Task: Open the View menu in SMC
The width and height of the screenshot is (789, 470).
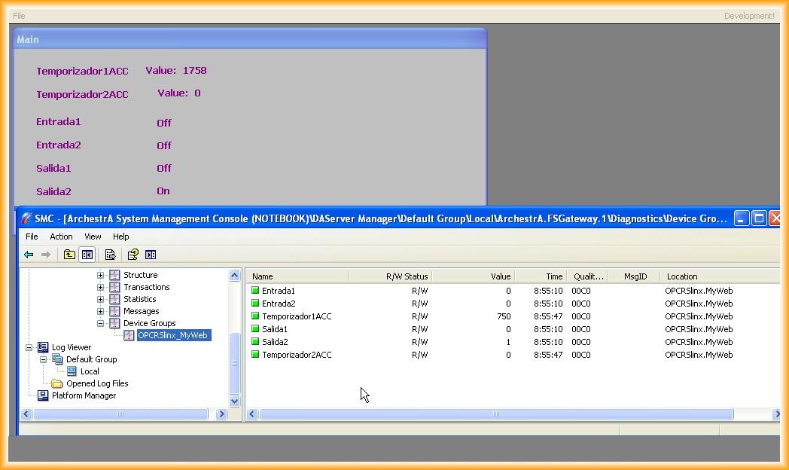Action: pyautogui.click(x=93, y=237)
